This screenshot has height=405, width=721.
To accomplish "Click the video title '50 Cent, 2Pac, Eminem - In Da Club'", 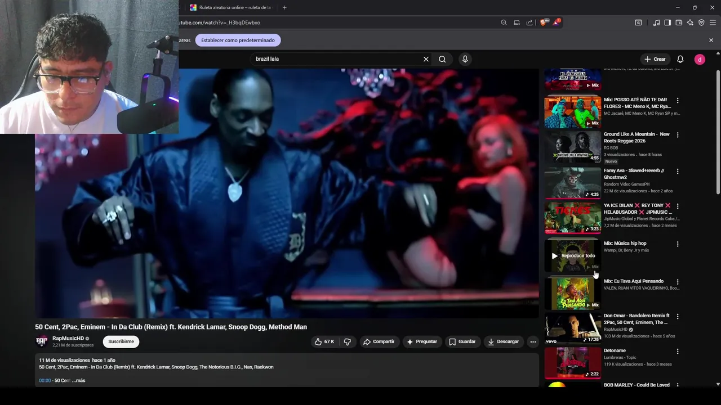I will click(171, 327).
